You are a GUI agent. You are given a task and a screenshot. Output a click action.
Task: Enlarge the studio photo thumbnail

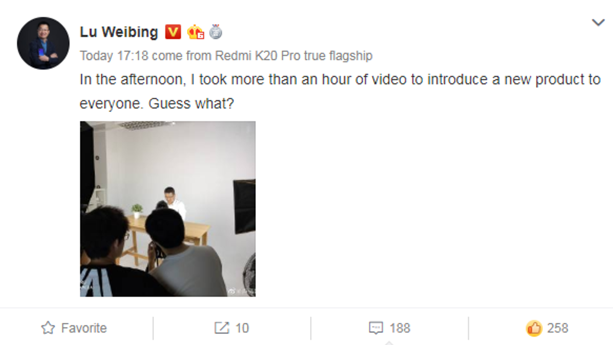pyautogui.click(x=168, y=209)
